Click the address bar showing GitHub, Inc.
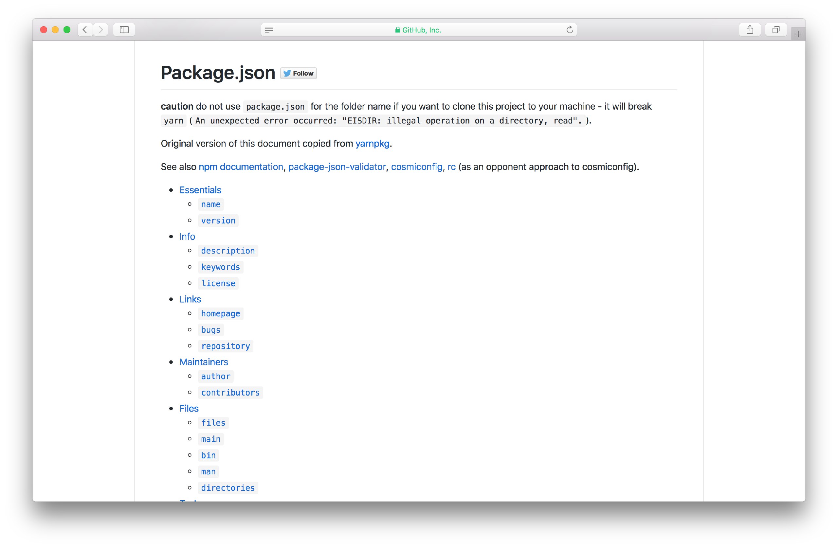The image size is (838, 548). [419, 29]
